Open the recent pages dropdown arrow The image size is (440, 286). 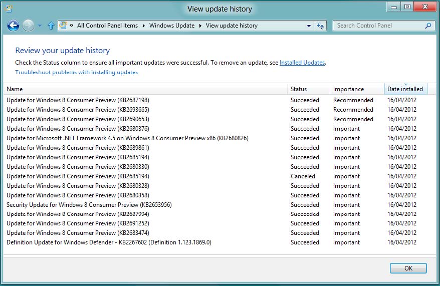click(x=40, y=26)
